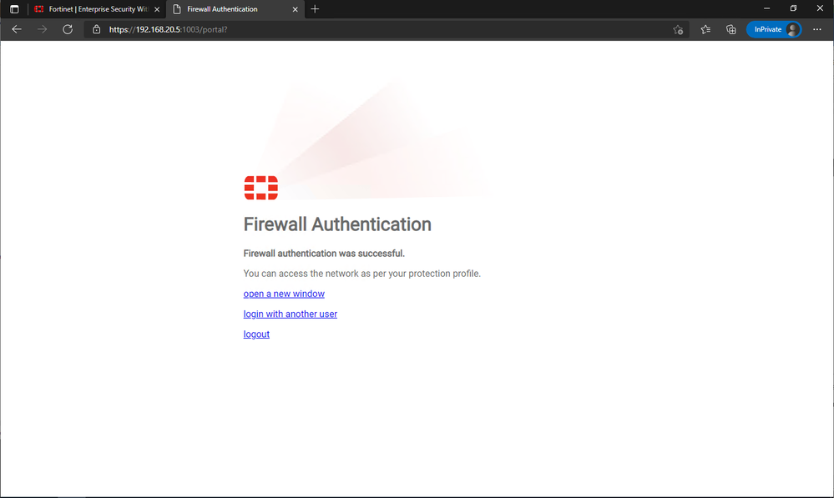Click the Fortinet logo on the page
Screen dimensions: 834x498
click(260, 188)
